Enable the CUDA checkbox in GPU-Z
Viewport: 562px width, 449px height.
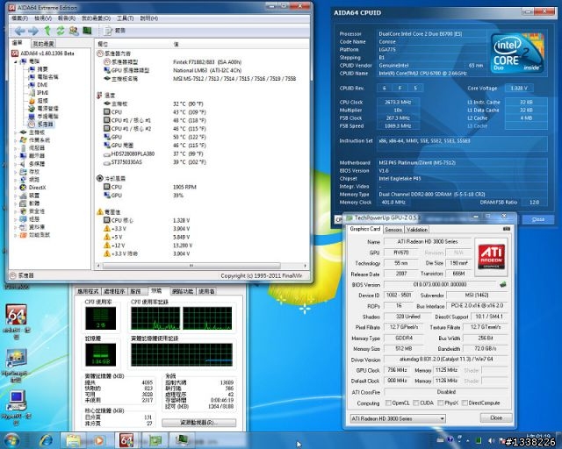(x=415, y=403)
